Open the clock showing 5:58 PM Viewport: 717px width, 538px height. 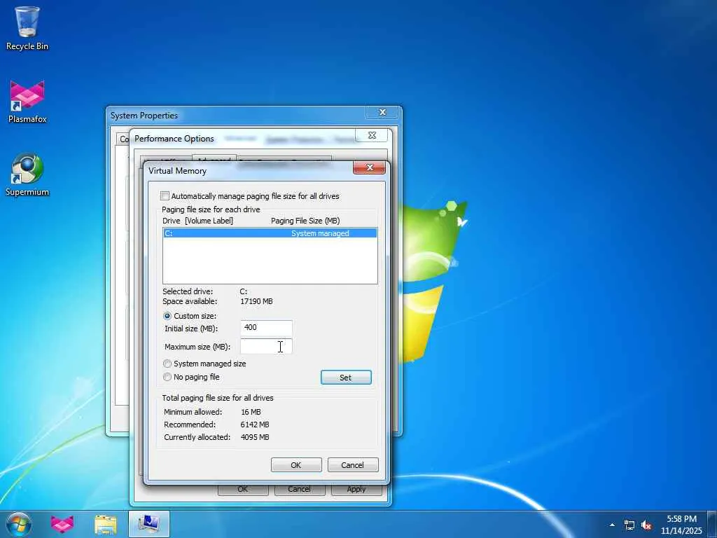[681, 519]
